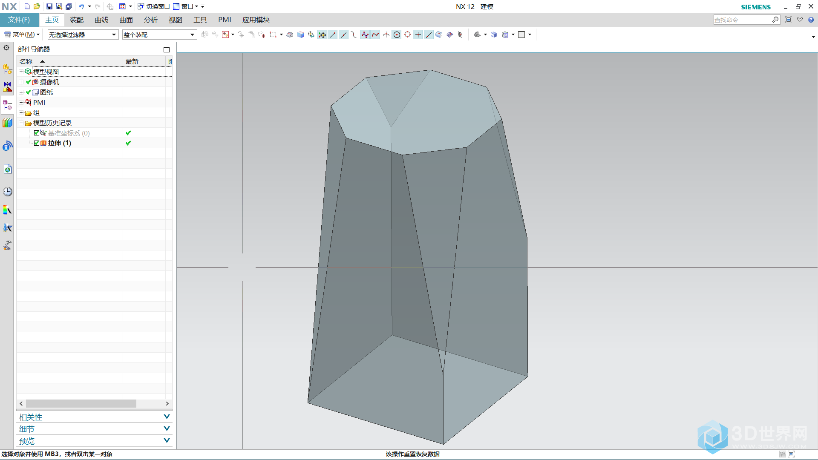The image size is (818, 460).
Task: Uncheck the 拉伸 (1) feature checkbox
Action: tap(37, 143)
